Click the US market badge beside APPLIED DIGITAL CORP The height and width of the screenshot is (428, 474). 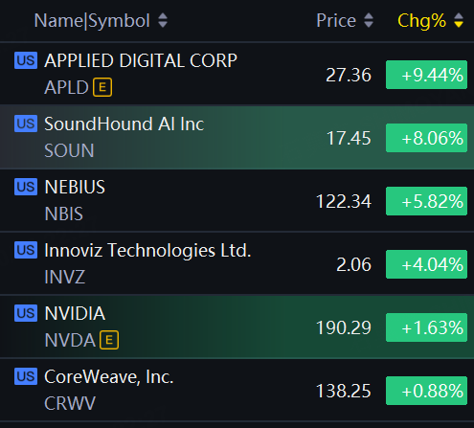[26, 60]
